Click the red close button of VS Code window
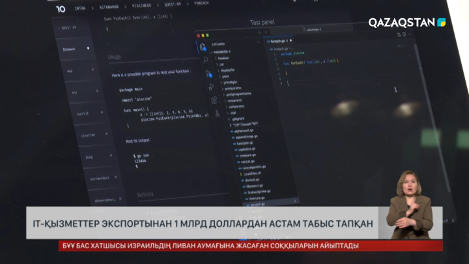Image resolution: width=469 pixels, height=264 pixels. tap(198, 36)
